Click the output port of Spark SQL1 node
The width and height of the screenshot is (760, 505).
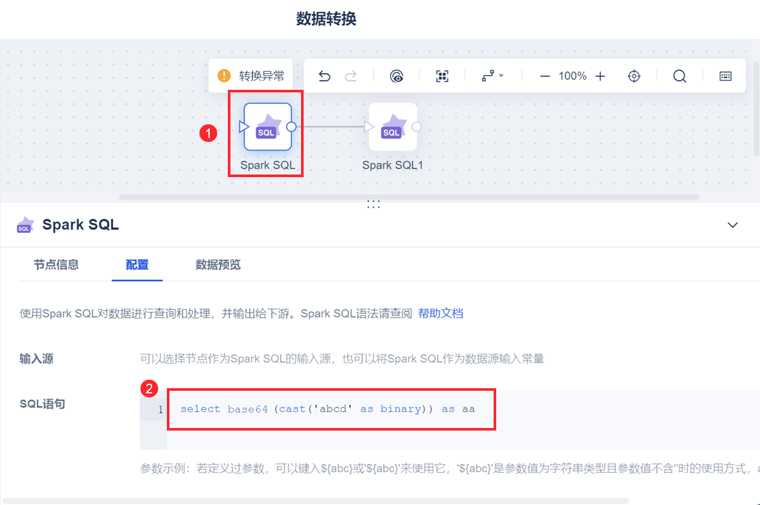[x=417, y=126]
